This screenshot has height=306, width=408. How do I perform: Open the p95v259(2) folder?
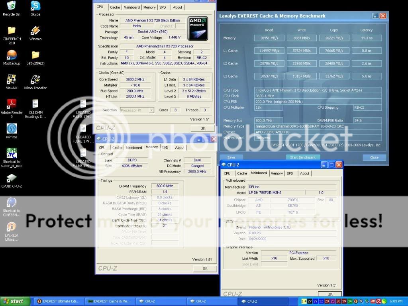coord(35,57)
